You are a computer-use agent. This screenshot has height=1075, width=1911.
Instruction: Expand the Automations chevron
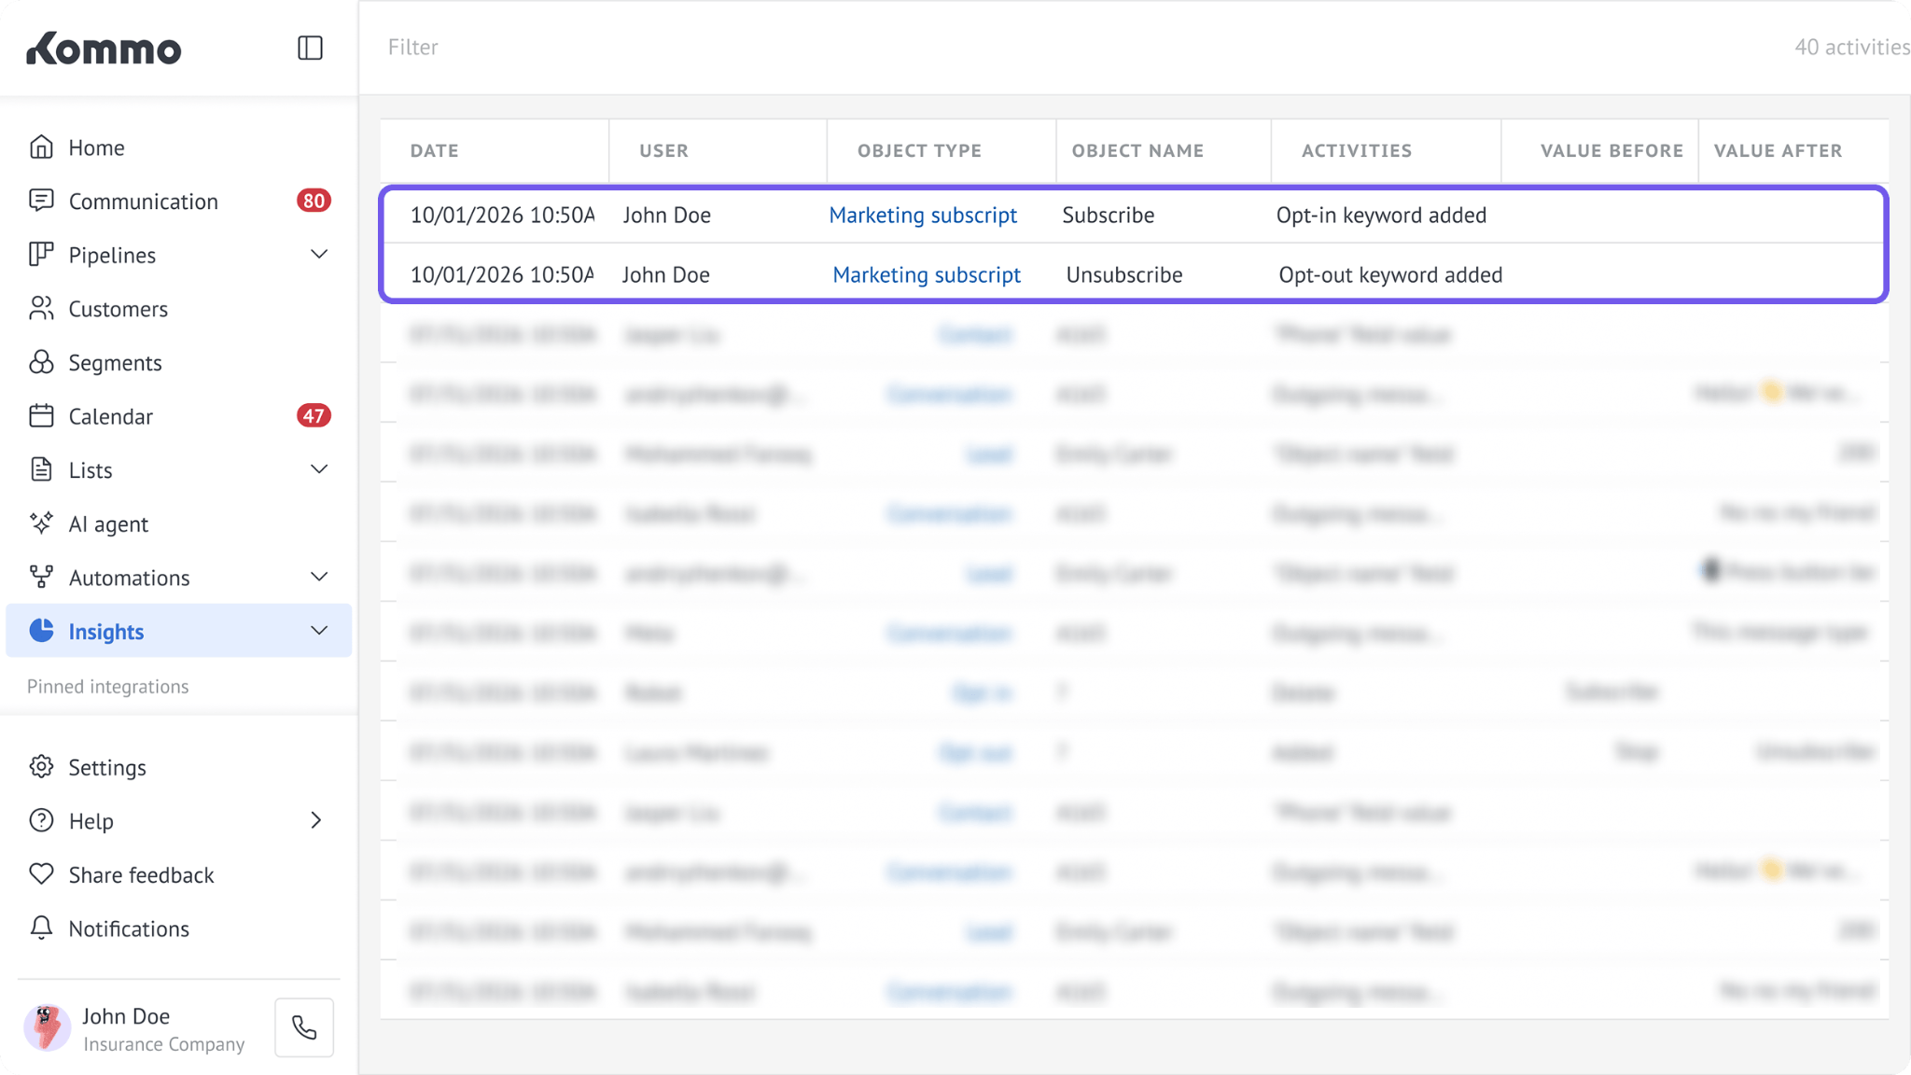point(319,578)
